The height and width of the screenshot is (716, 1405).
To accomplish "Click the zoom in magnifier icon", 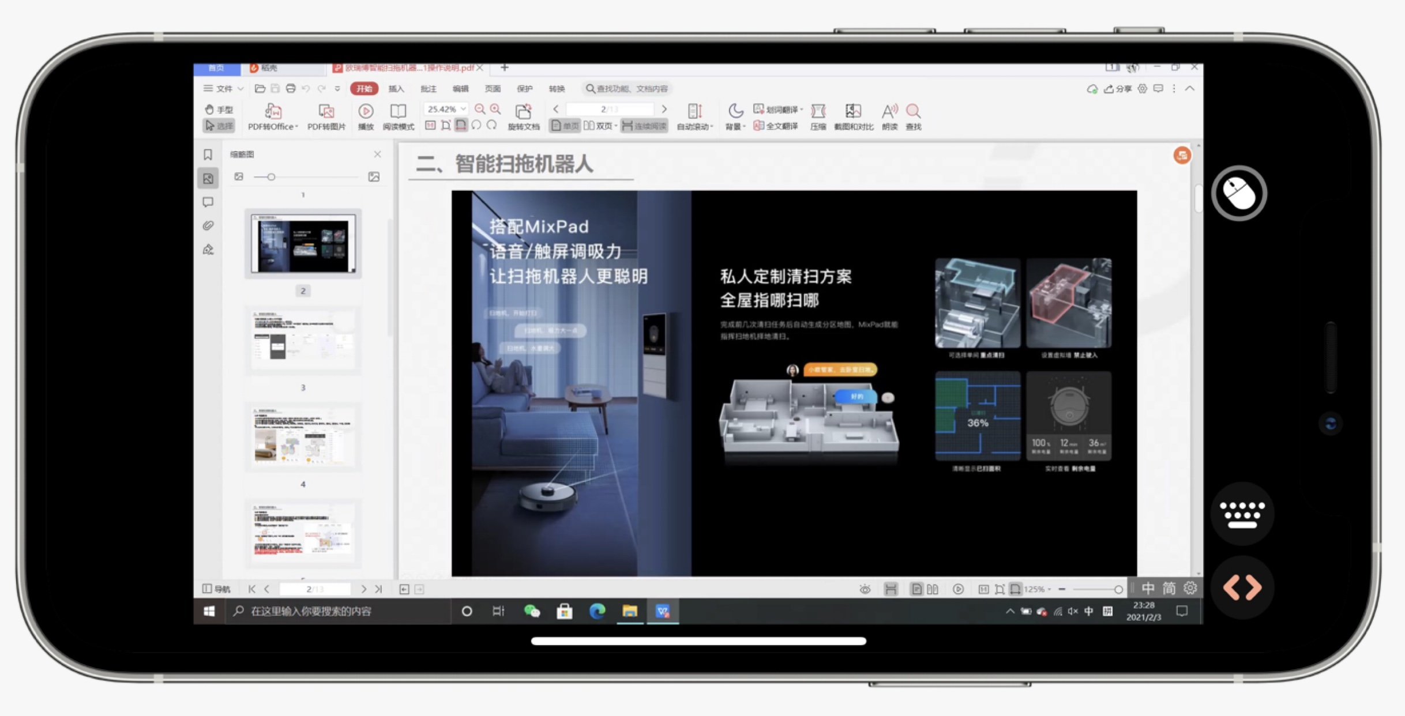I will (x=495, y=109).
